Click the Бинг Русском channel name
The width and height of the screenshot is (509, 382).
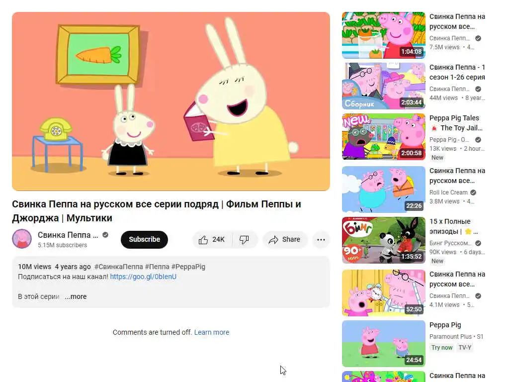(450, 243)
